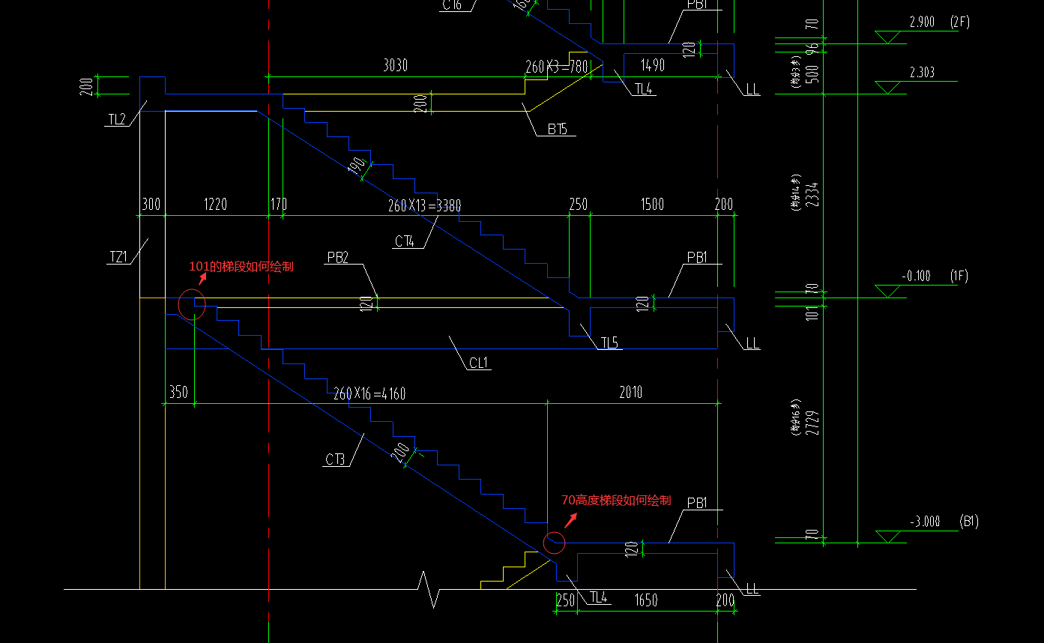Click the -3.008 elevation value
Image resolution: width=1044 pixels, height=643 pixels.
tap(924, 522)
